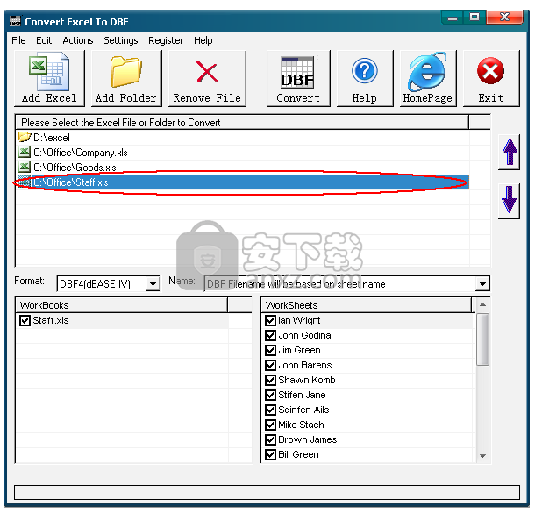Close the Convert Excel To DBF window

coord(504,18)
